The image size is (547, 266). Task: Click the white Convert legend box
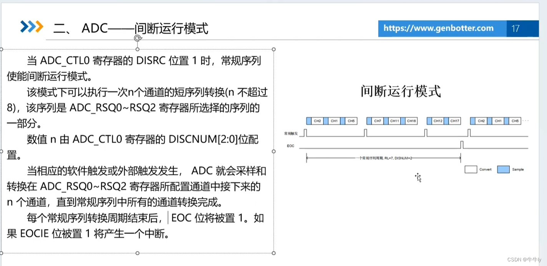coord(471,169)
